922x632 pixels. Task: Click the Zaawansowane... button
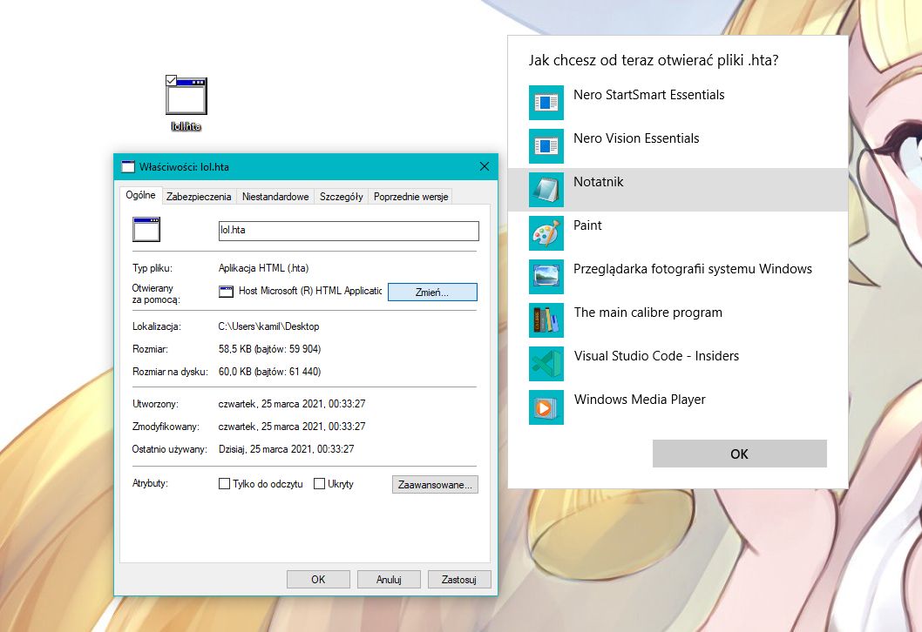click(x=435, y=485)
